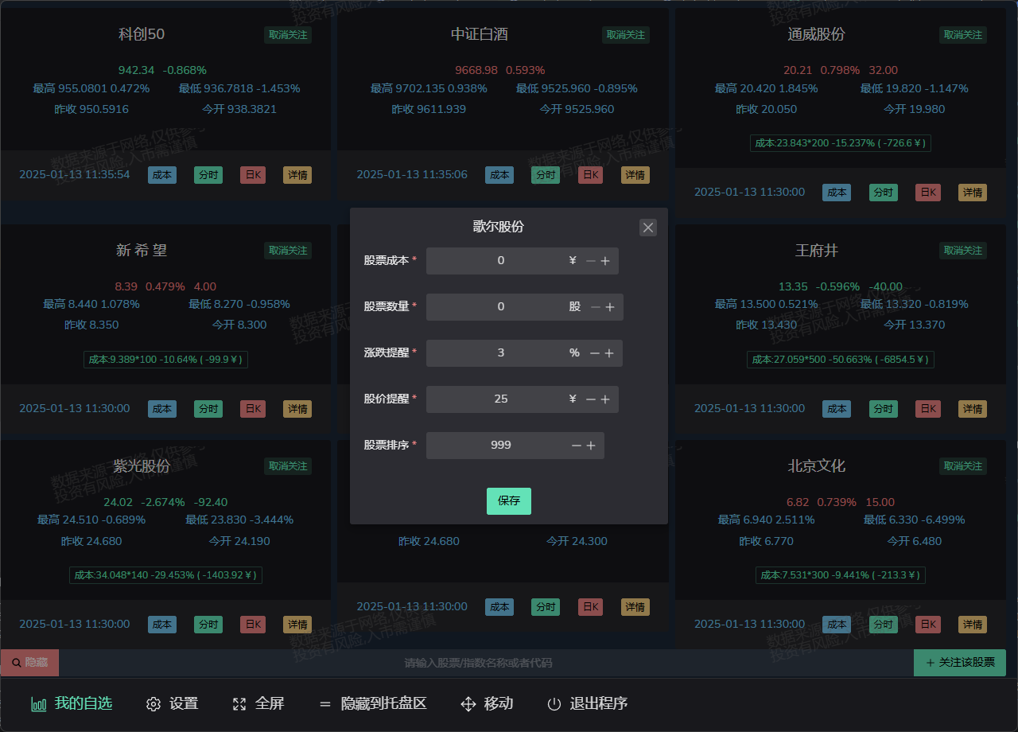This screenshot has width=1018, height=732.
Task: Open 我的自选 watchlist via chart icon
Action: [x=38, y=703]
